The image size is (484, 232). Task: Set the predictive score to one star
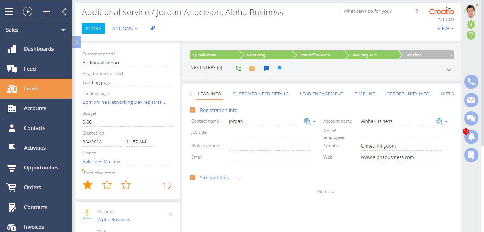tap(88, 185)
